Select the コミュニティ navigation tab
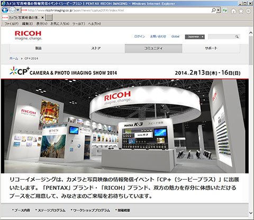 coord(153,48)
